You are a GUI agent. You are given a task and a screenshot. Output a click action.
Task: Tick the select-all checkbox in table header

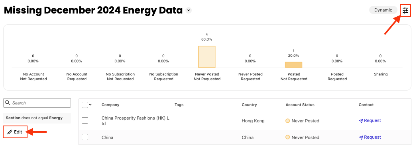tap(85, 104)
